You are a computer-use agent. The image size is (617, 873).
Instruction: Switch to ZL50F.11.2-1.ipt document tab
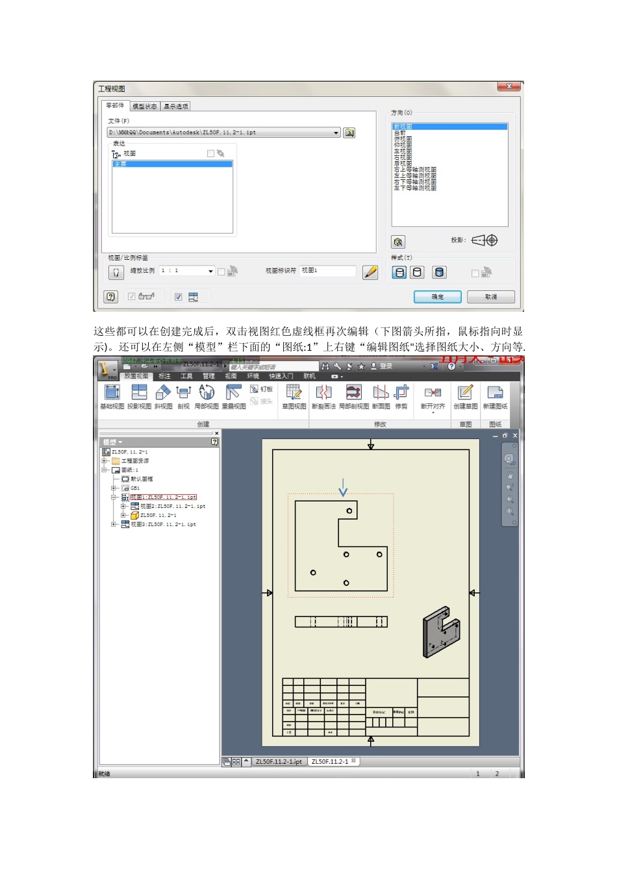(279, 762)
